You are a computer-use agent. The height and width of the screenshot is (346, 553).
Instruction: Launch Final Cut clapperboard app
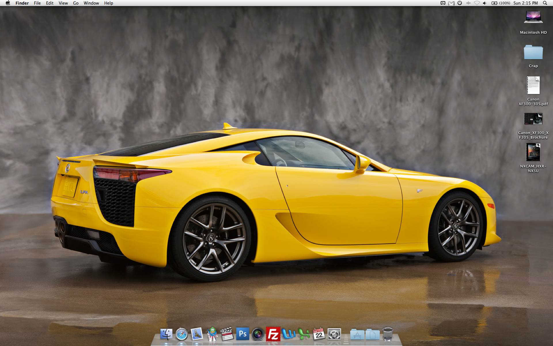(227, 334)
